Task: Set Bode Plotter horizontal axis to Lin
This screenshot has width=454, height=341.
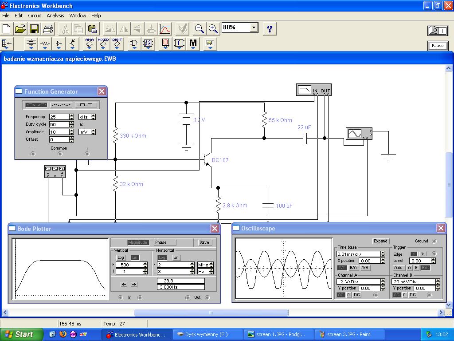Action: [176, 258]
